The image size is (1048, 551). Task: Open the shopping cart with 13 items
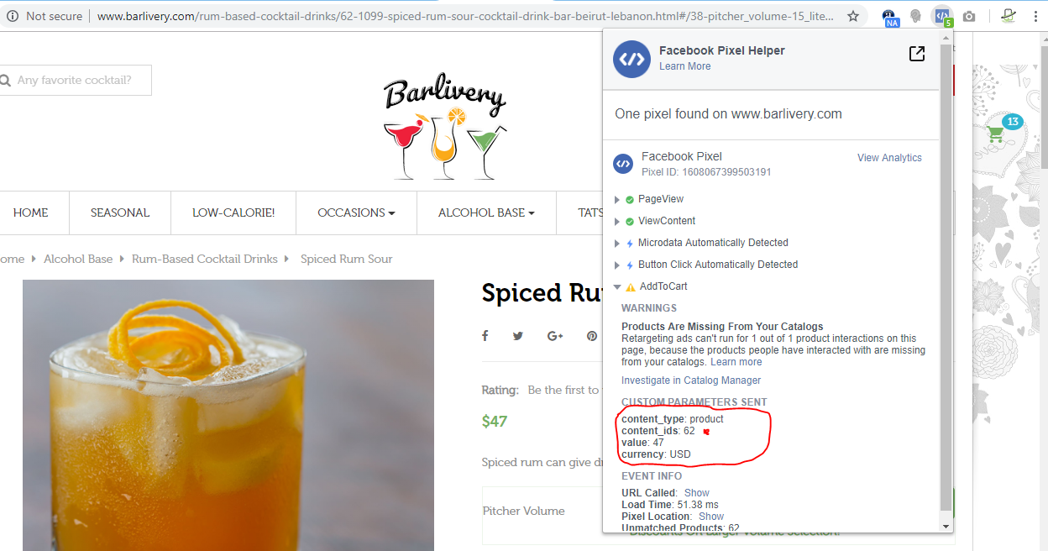point(996,134)
